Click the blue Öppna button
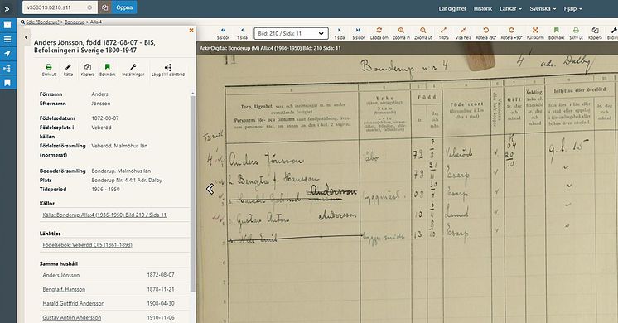618x323 pixels. (x=124, y=7)
